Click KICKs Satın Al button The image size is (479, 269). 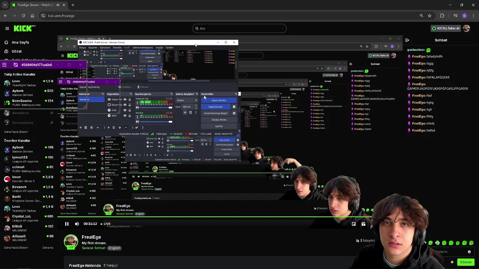pyautogui.click(x=446, y=28)
